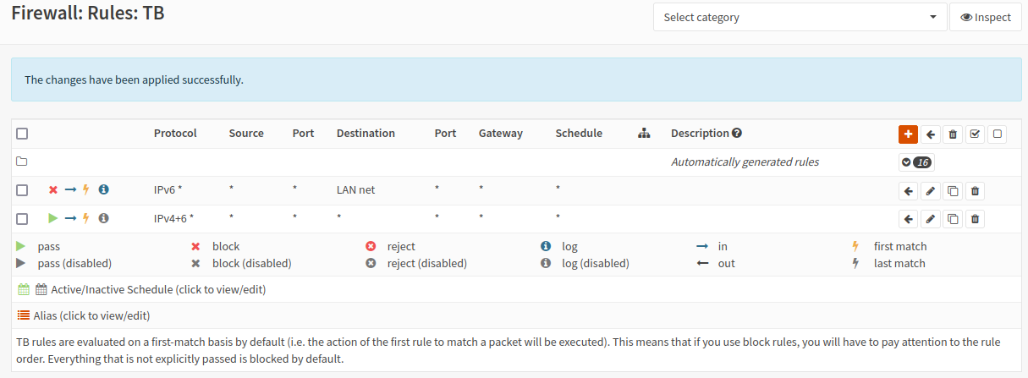Delete the IPv4+6 pass rule
The height and width of the screenshot is (378, 1028).
pyautogui.click(x=975, y=219)
